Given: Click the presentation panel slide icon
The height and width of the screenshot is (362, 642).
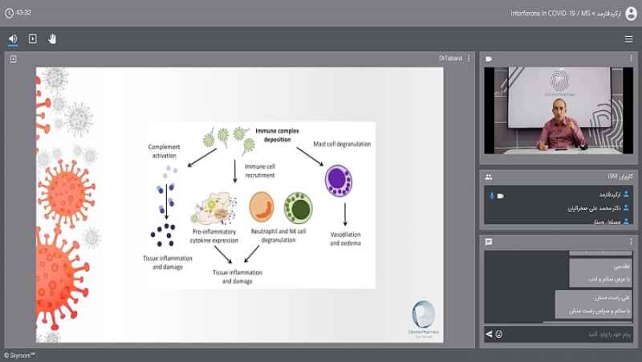Looking at the screenshot, I should (14, 59).
